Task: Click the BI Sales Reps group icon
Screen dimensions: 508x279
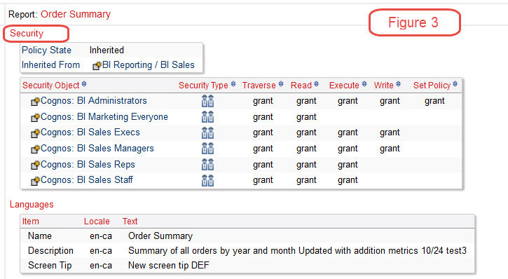Action: [x=207, y=164]
